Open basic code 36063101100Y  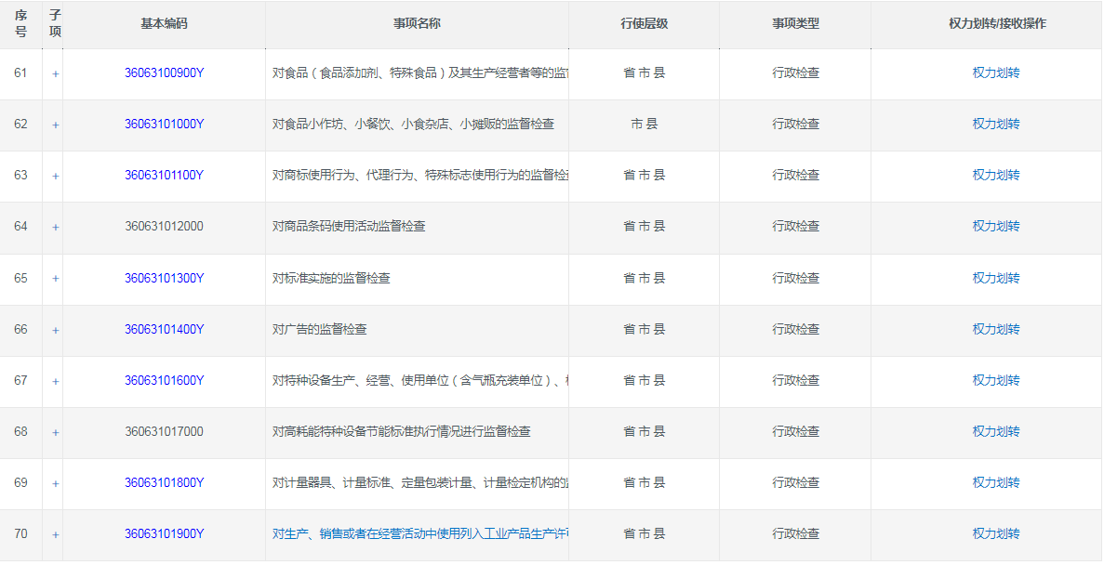pos(164,175)
